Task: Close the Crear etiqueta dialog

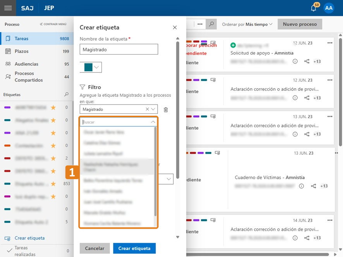Action: click(175, 27)
